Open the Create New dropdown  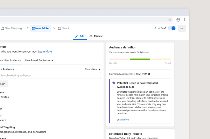pyautogui.click(x=92, y=69)
